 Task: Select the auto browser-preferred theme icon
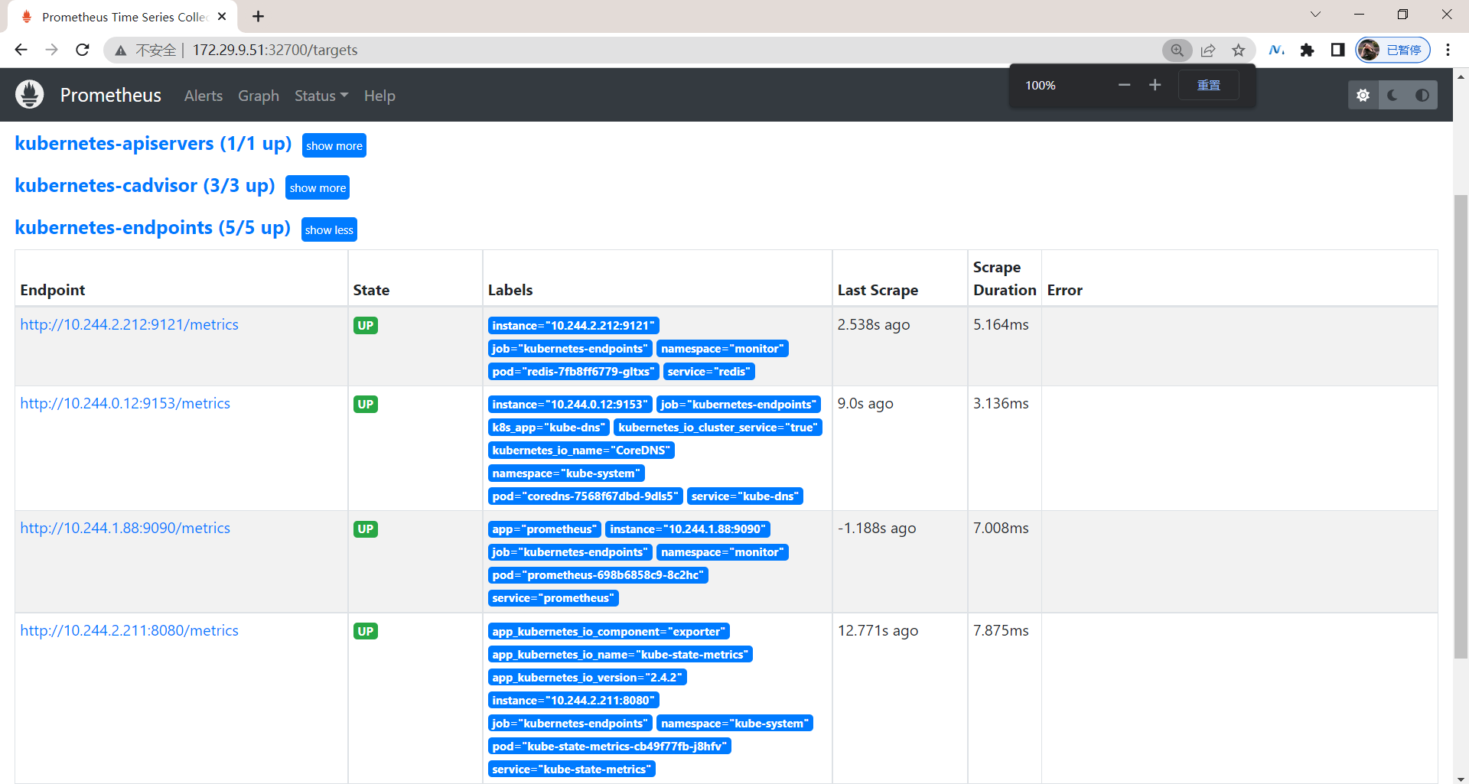(1422, 95)
